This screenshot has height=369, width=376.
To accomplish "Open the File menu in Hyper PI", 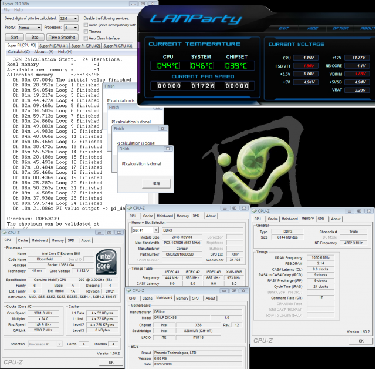I will coord(6,10).
